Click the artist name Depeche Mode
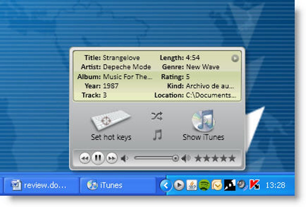The image size is (306, 207). pyautogui.click(x=127, y=67)
